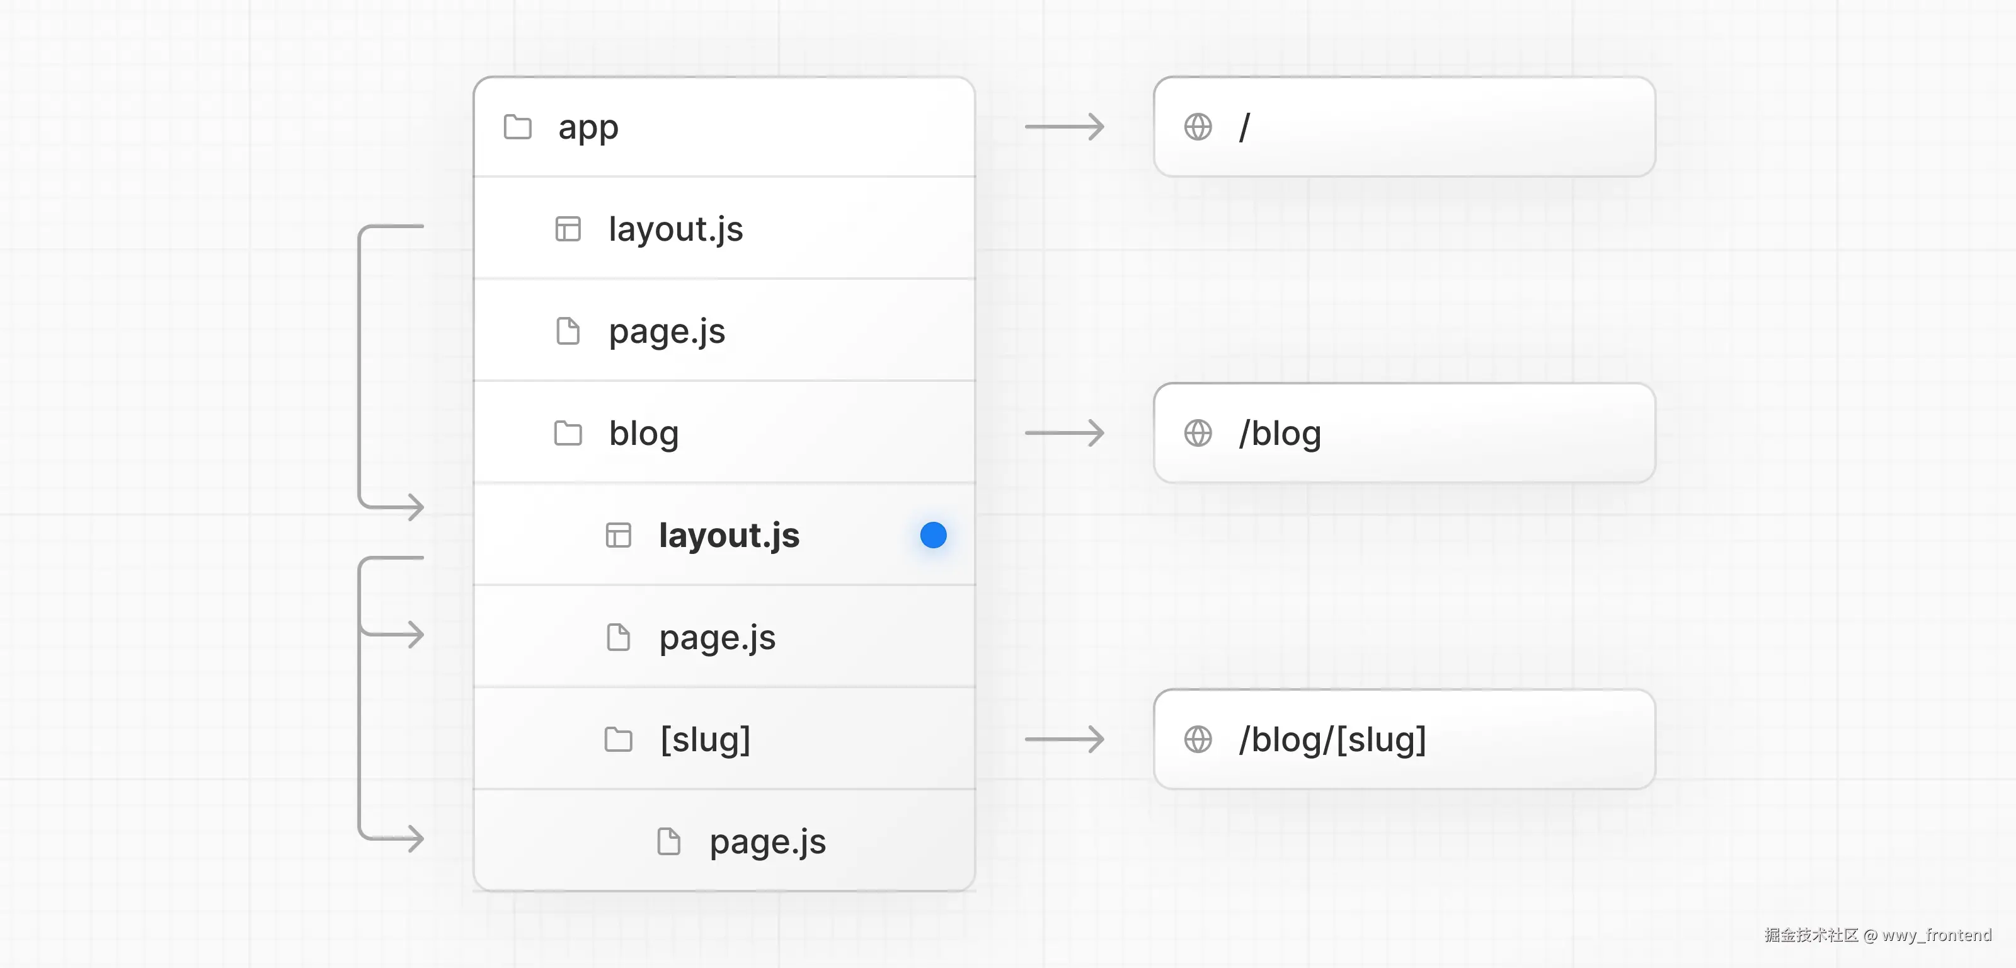The width and height of the screenshot is (2016, 968).
Task: Click the bold layout.js layout icon
Action: click(x=618, y=536)
